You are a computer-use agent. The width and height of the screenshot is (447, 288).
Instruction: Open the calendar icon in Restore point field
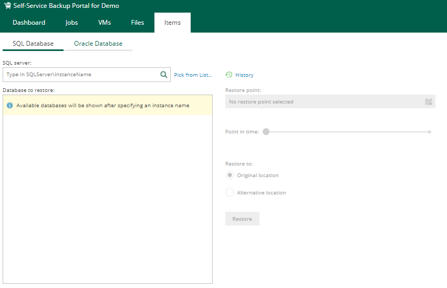coord(428,101)
